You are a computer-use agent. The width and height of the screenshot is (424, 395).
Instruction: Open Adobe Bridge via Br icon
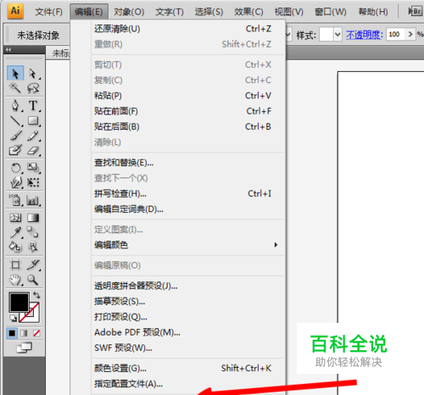[x=415, y=11]
